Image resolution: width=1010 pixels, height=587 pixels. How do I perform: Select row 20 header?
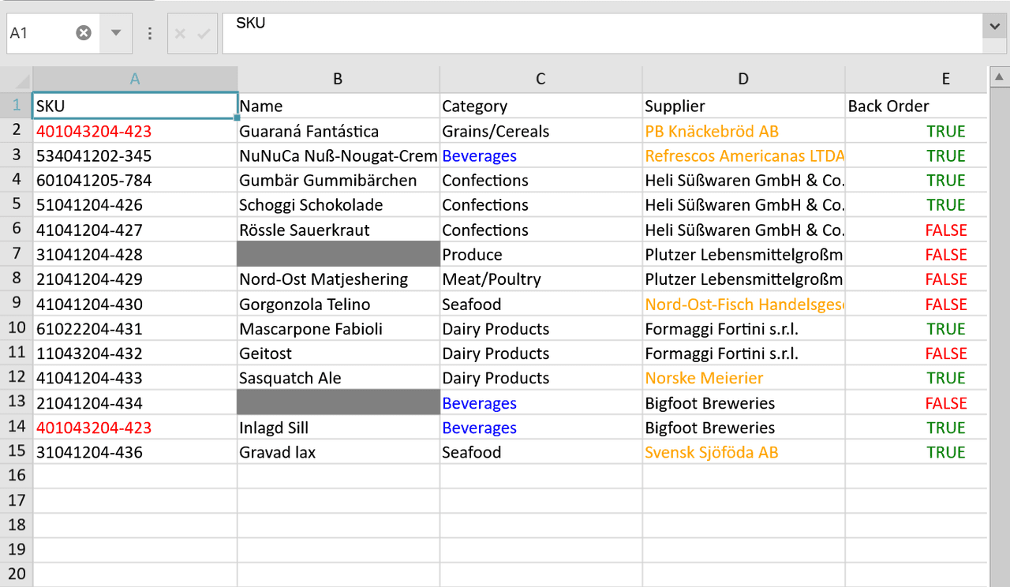pos(17,574)
